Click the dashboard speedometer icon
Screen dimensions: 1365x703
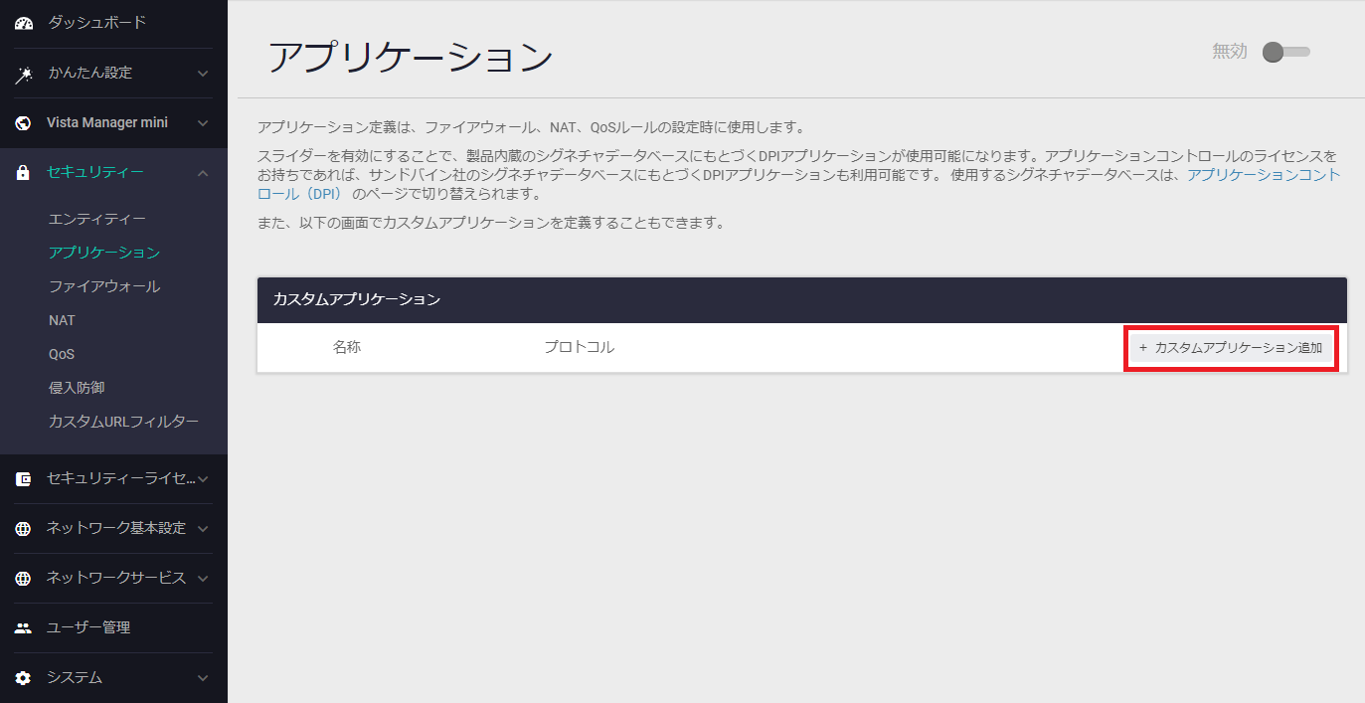coord(23,23)
